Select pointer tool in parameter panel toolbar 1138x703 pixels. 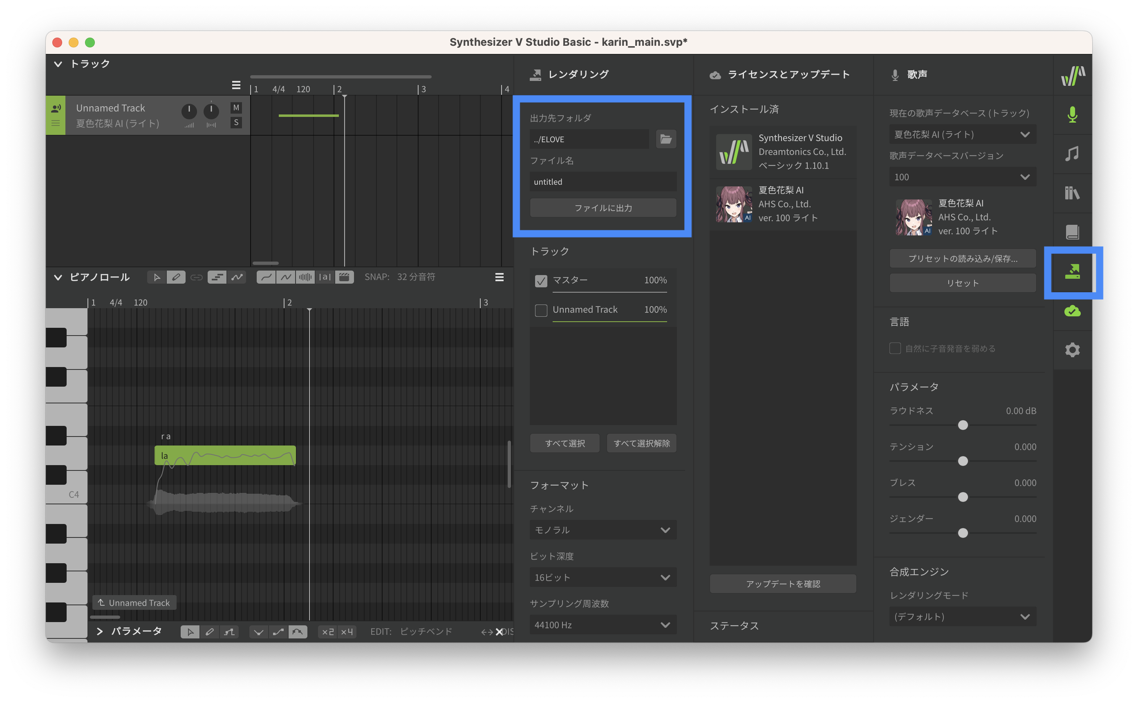click(190, 632)
